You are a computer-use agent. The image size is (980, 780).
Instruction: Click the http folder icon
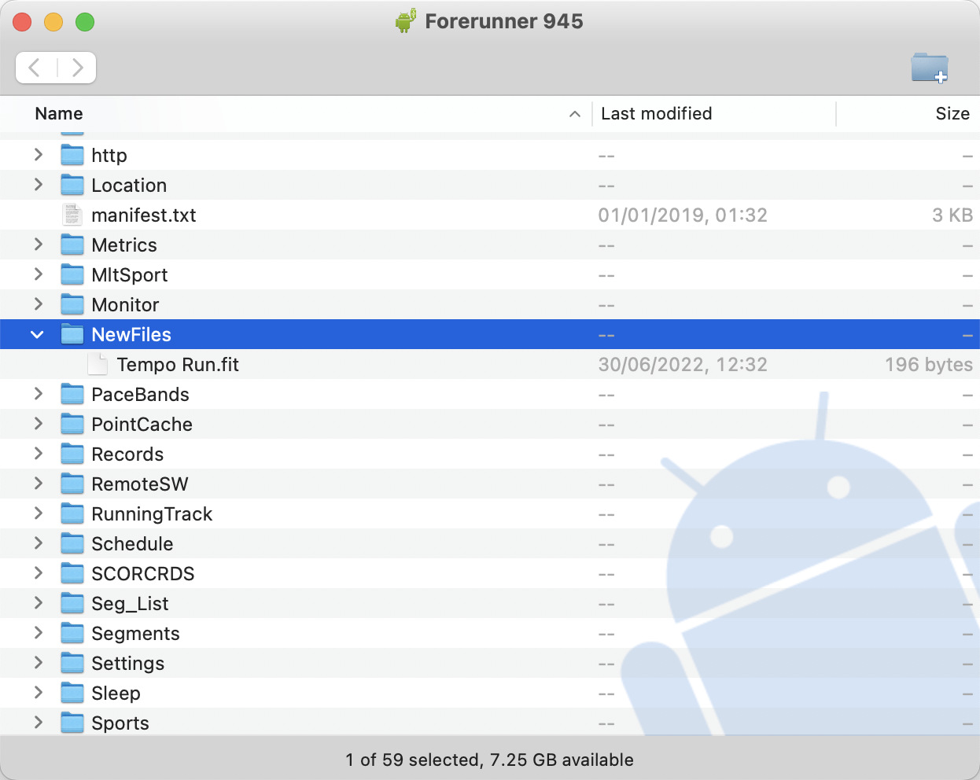[x=72, y=155]
